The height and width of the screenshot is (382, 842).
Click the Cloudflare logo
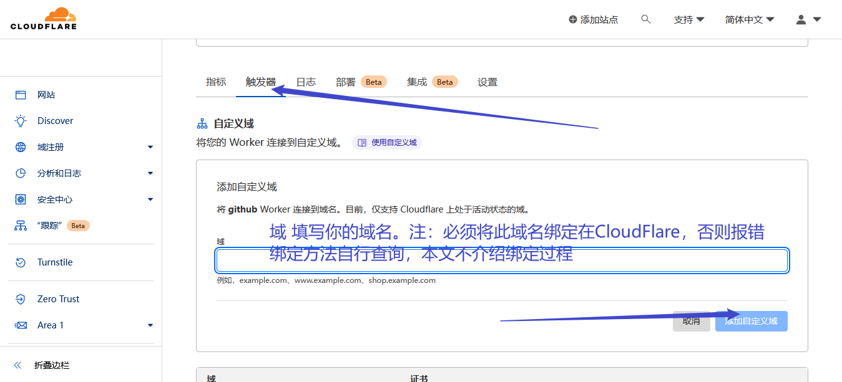[x=43, y=19]
